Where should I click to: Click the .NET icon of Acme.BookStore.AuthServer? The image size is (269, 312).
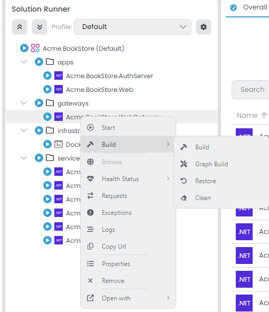pos(59,75)
